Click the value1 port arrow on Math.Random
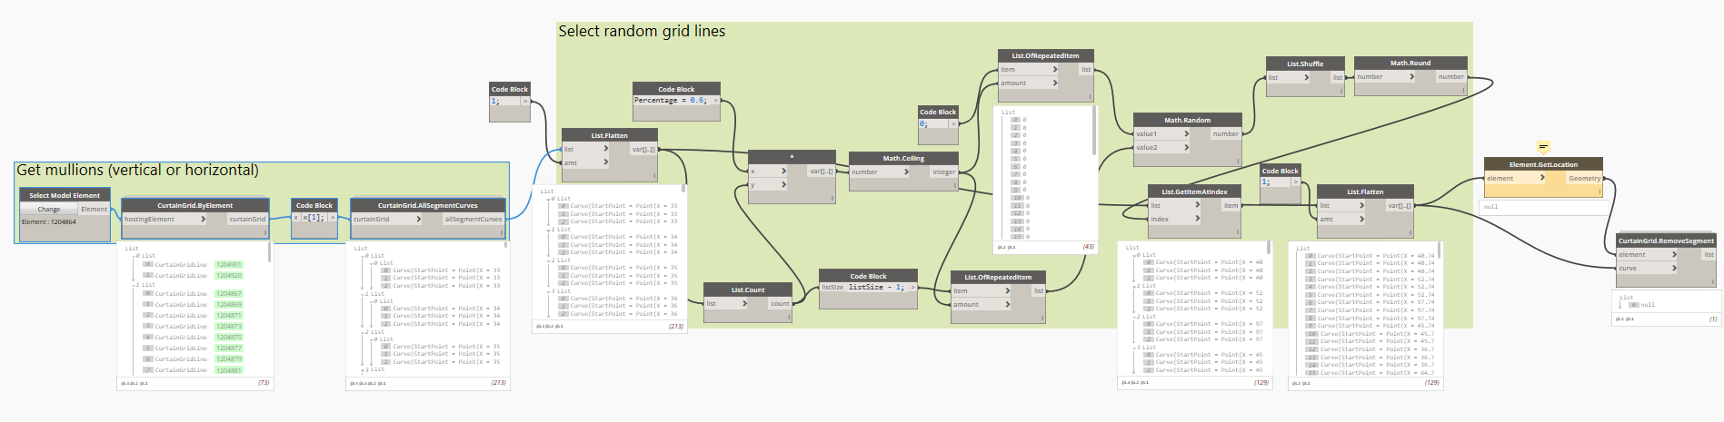This screenshot has width=1724, height=422. (x=1186, y=133)
